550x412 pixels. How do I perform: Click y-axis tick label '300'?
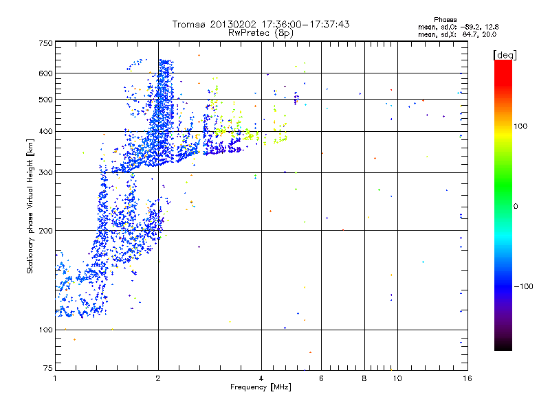45,172
